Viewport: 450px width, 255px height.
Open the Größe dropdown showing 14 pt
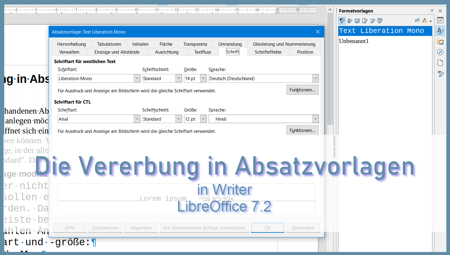coord(203,78)
